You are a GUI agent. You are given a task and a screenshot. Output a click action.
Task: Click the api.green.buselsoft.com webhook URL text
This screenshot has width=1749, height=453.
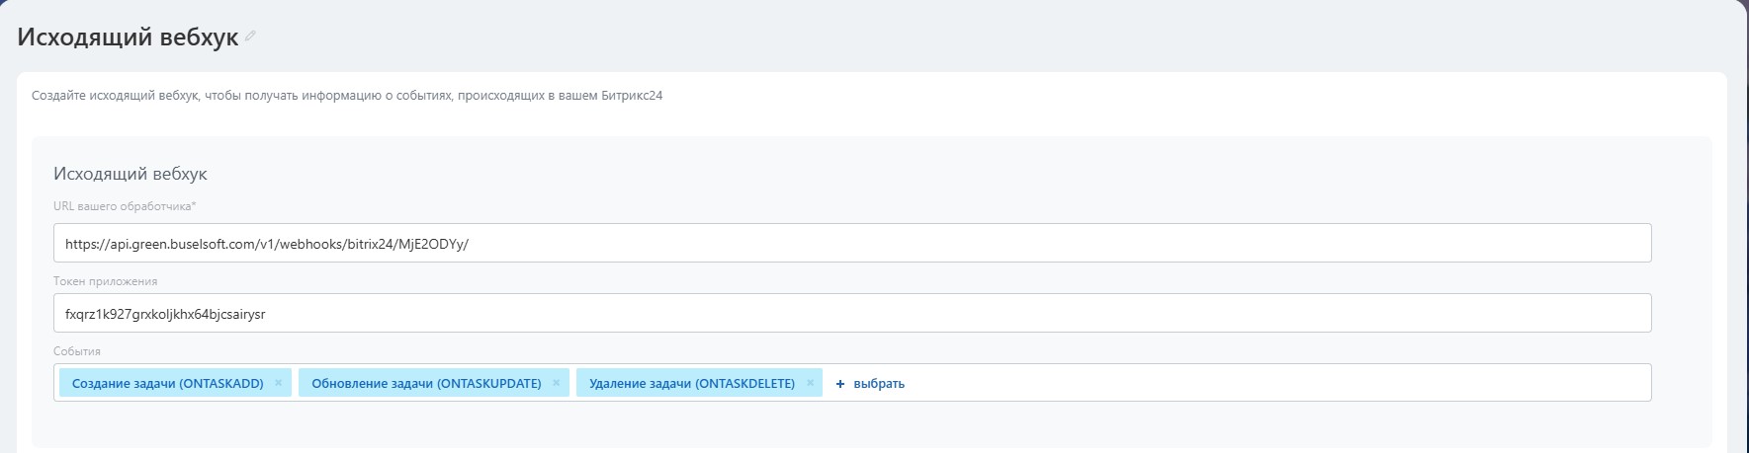(x=266, y=244)
